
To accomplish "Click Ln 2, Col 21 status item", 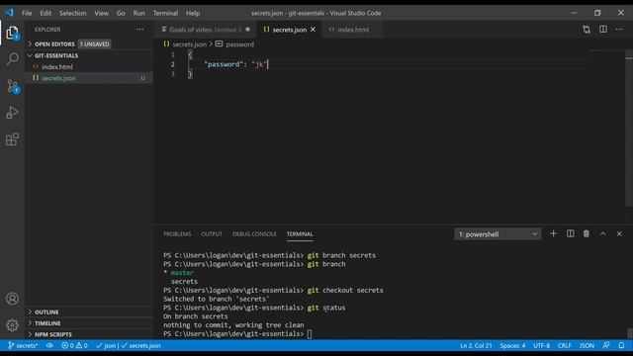I will pyautogui.click(x=476, y=345).
